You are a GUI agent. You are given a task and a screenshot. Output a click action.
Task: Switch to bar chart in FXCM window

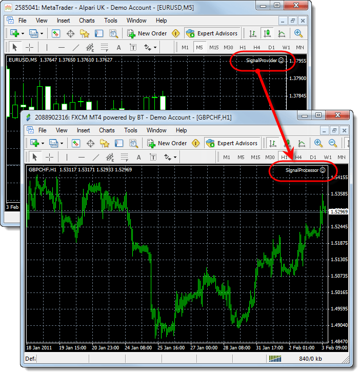[x=273, y=143]
